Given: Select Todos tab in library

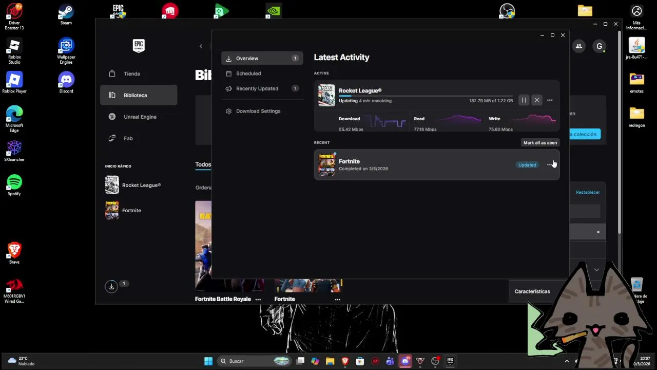Looking at the screenshot, I should tap(203, 164).
